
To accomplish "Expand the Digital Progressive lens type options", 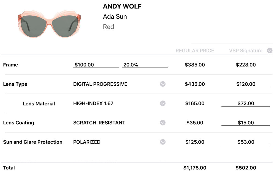I will click(163, 84).
